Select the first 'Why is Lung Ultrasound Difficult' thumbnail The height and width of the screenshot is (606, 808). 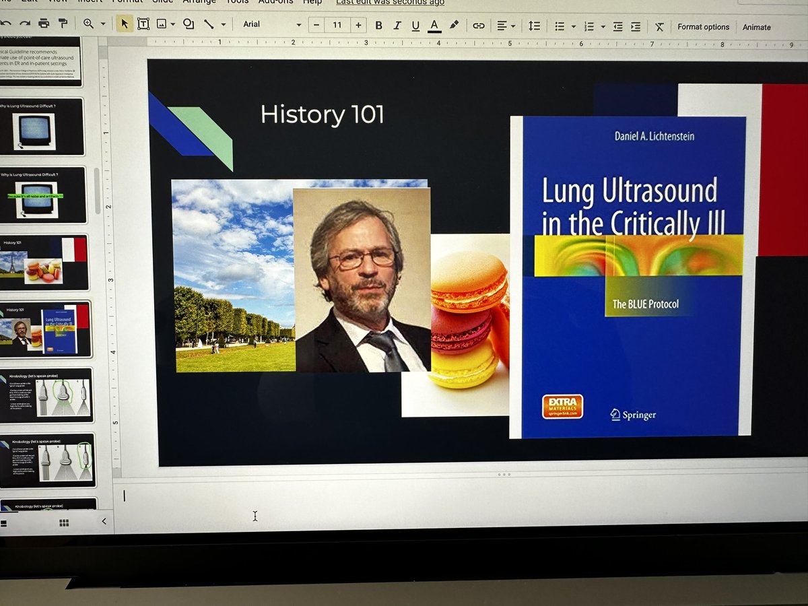[x=42, y=127]
